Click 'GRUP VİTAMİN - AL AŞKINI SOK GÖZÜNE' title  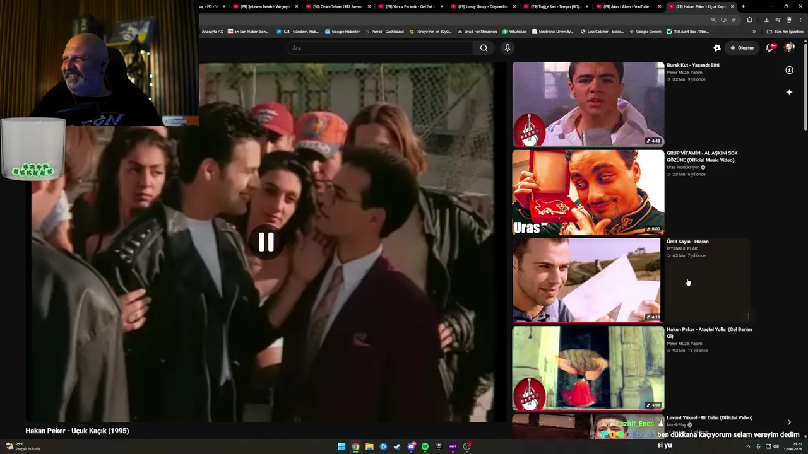click(x=702, y=156)
